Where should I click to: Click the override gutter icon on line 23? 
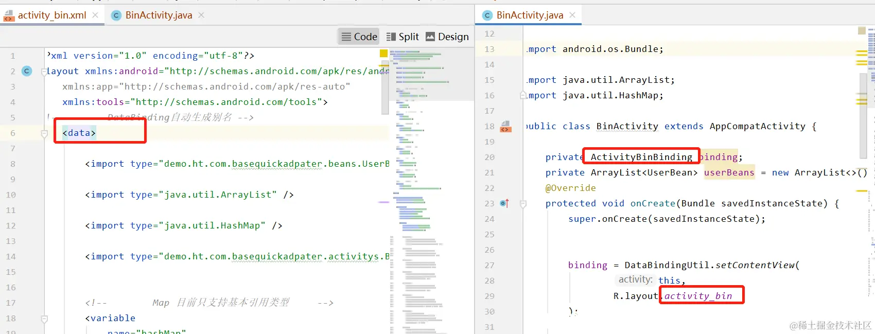[504, 203]
